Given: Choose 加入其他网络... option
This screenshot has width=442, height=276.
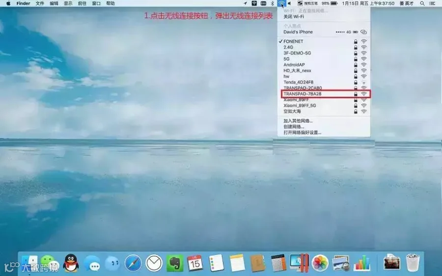Looking at the screenshot, I should (x=324, y=121).
